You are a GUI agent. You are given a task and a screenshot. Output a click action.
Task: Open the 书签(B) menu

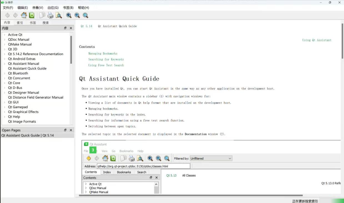[68, 8]
